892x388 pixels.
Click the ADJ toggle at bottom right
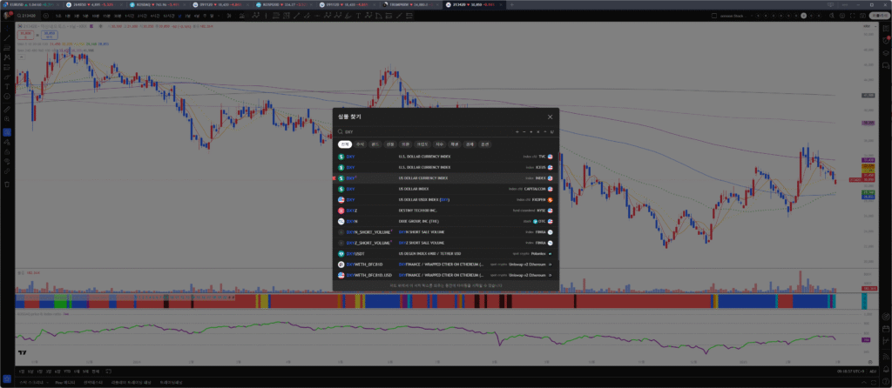871,371
